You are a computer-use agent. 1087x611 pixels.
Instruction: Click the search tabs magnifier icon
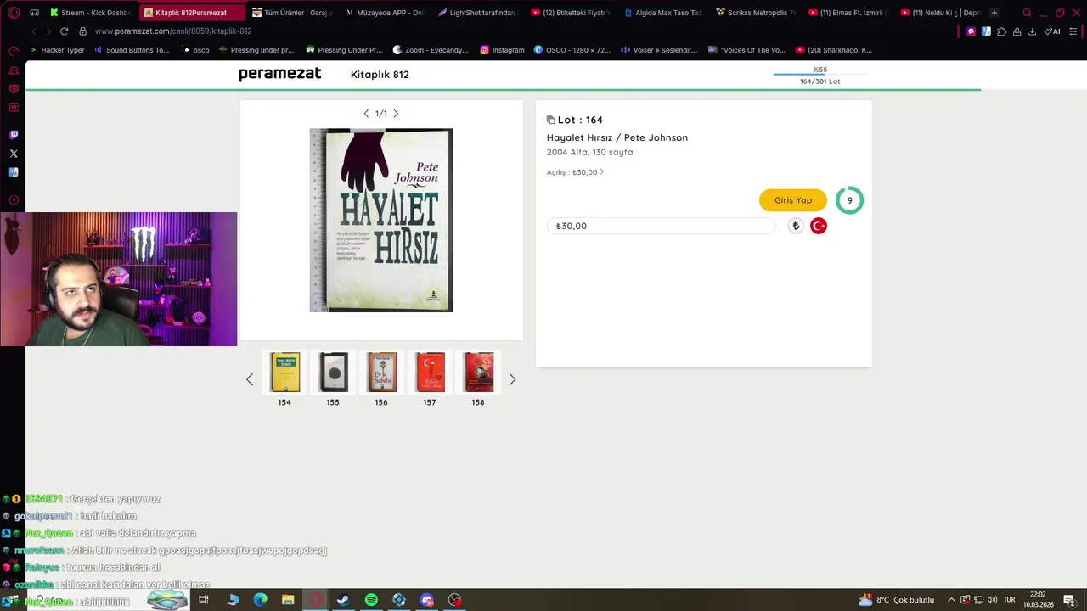1027,13
